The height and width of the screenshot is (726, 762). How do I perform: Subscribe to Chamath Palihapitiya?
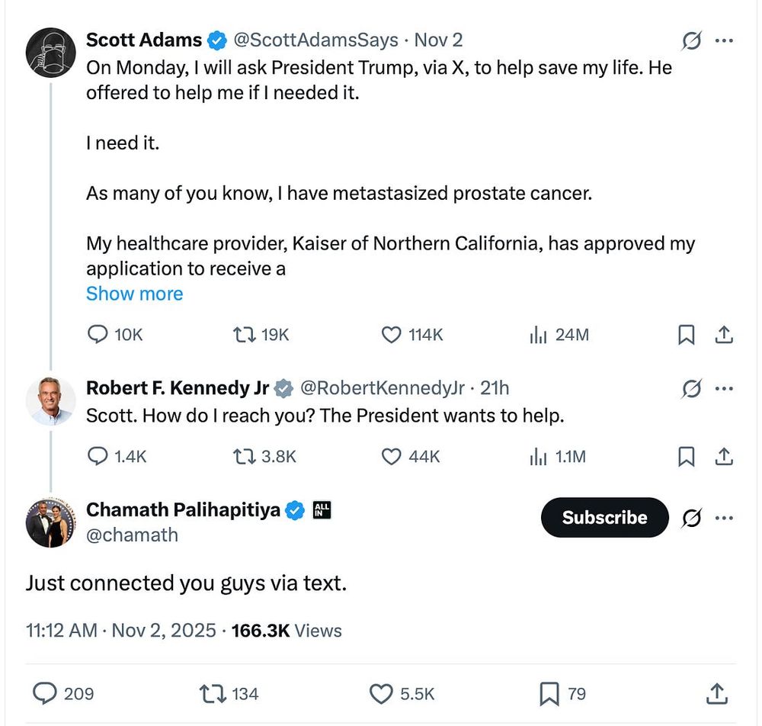(604, 518)
